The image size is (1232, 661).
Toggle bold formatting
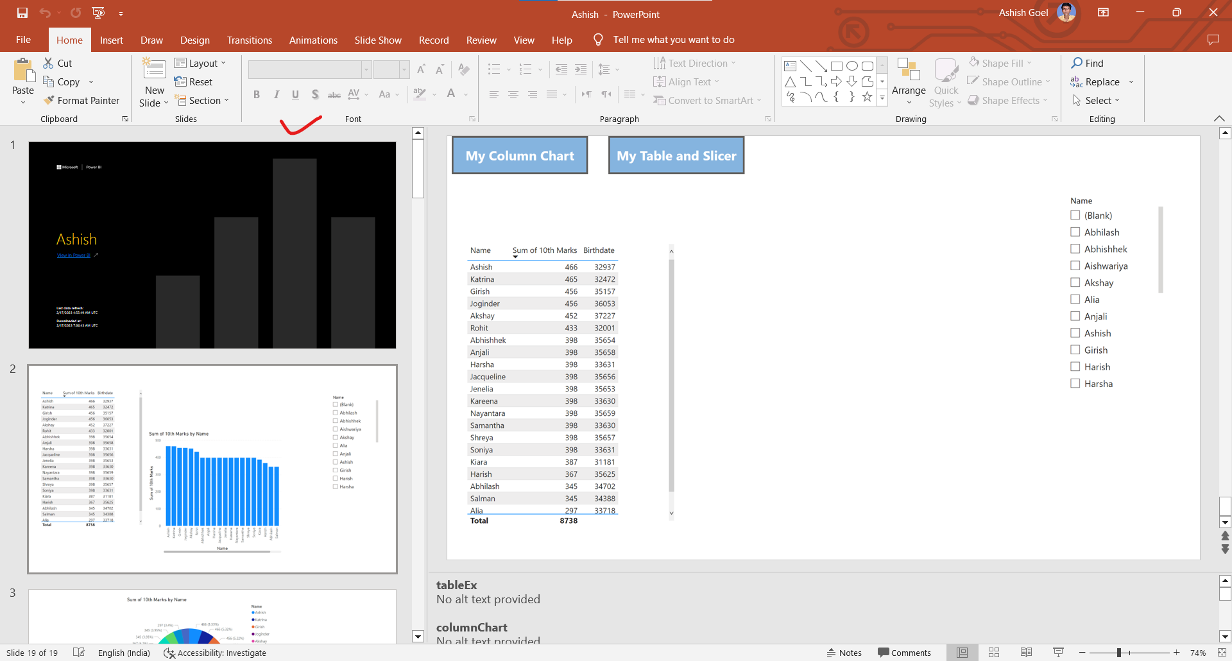[257, 94]
